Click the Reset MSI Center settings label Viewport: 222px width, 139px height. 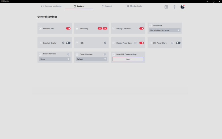[127, 54]
